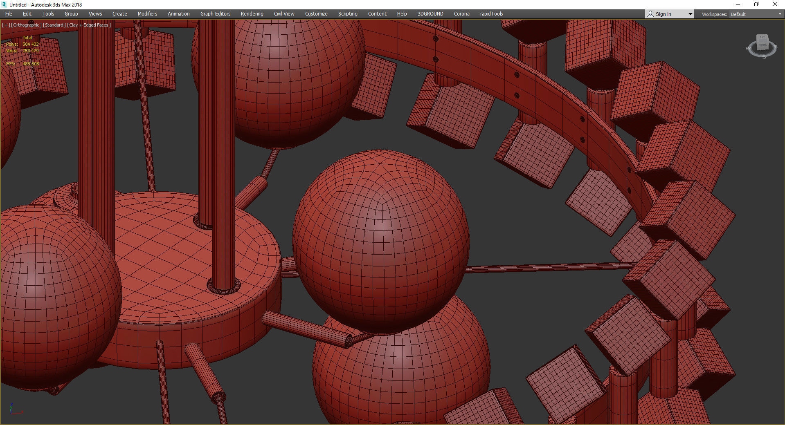The image size is (785, 425).
Task: Open the Help menu
Action: 402,14
